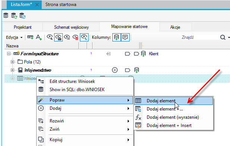Click the letter A with plus icon

[39, 37]
